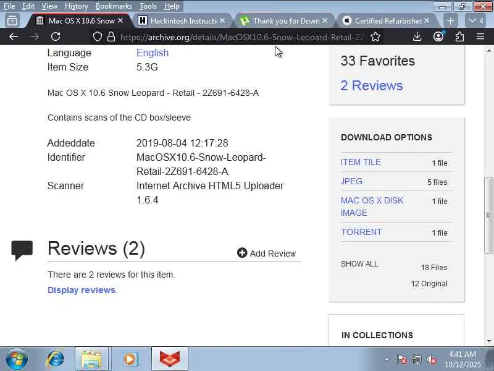The image size is (494, 371).
Task: Click the Reviews speech bubble icon
Action: (x=22, y=250)
